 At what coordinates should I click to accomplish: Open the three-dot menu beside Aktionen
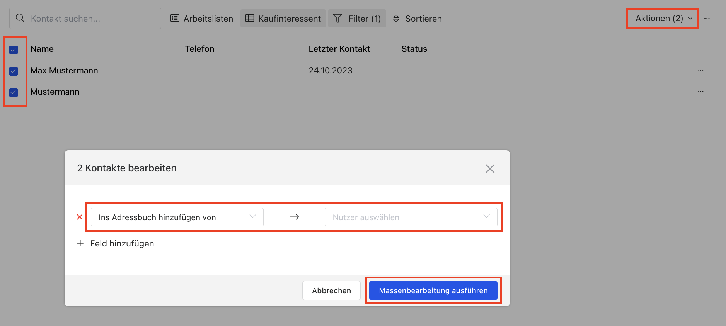(707, 19)
